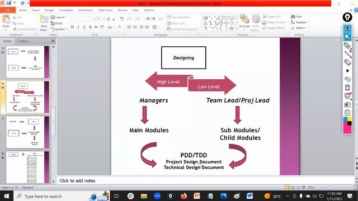The width and height of the screenshot is (358, 201).
Task: Expand the shapes gallery More arrow
Action: click(237, 28)
